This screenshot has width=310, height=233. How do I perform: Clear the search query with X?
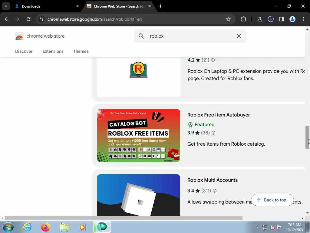pyautogui.click(x=239, y=36)
